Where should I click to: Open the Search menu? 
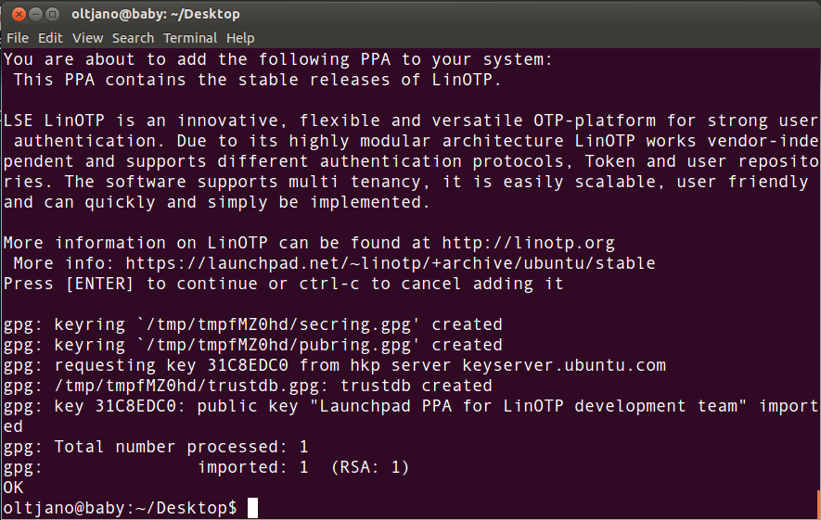click(x=133, y=38)
